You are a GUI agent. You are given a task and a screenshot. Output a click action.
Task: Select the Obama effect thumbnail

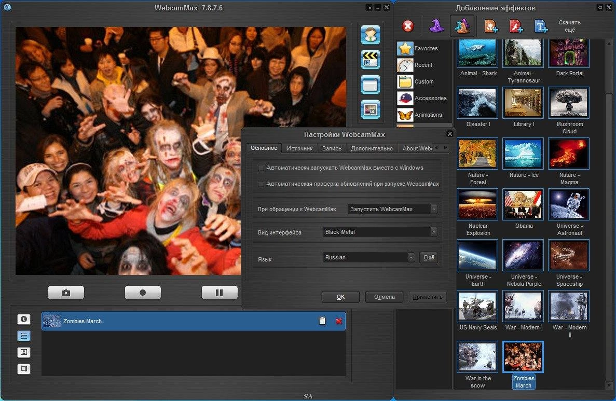point(523,204)
